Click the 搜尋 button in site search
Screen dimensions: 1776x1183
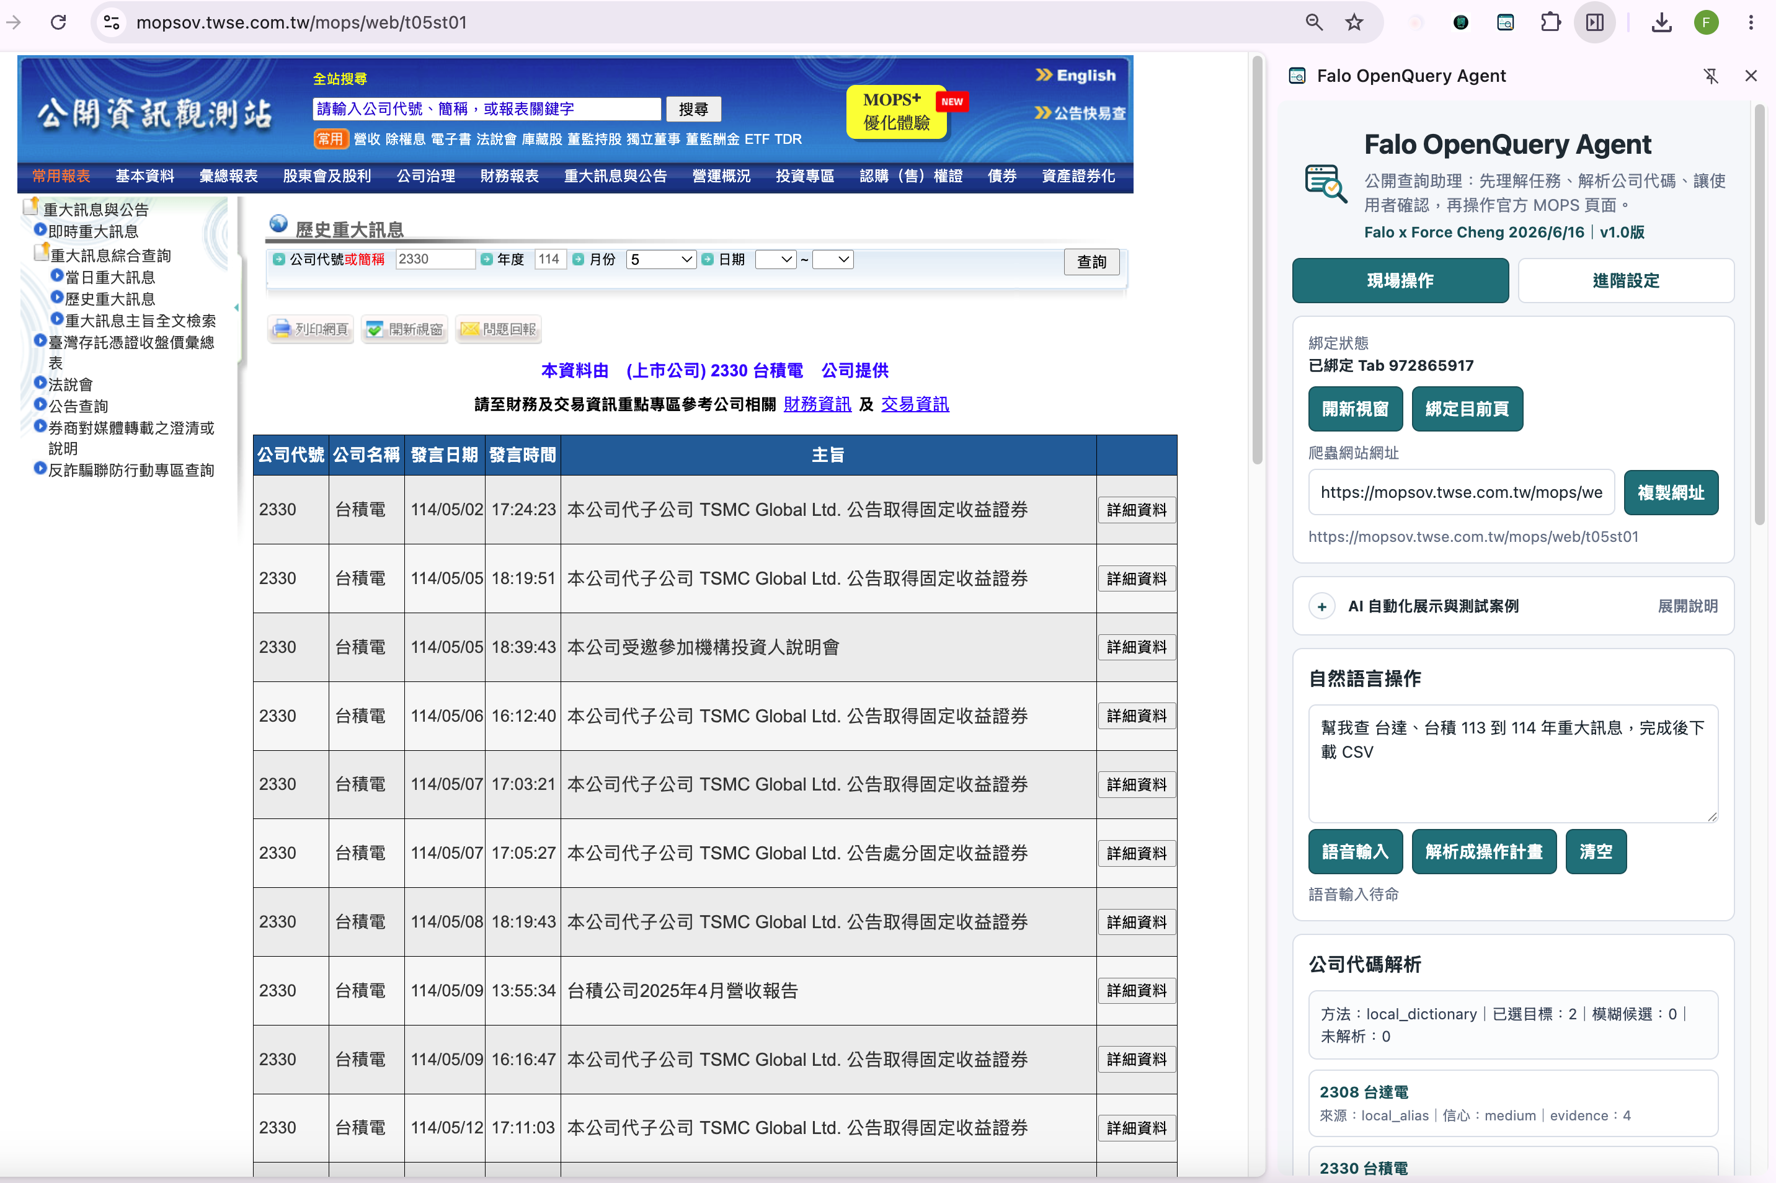693,109
